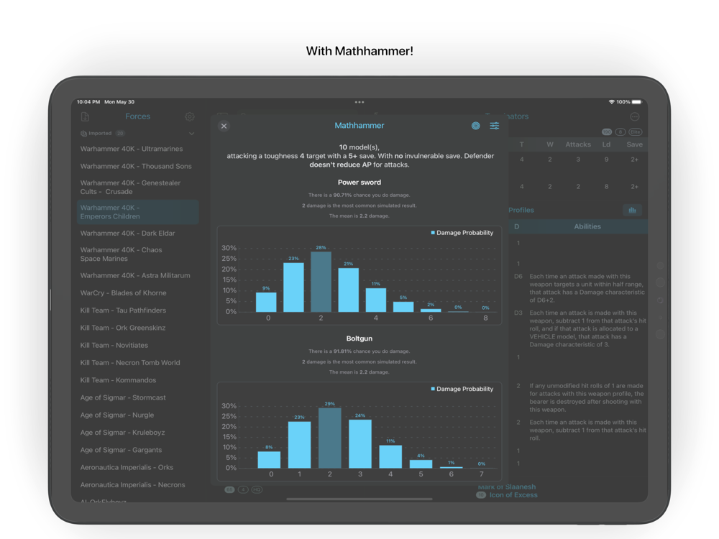Tap the Ld column header
Image resolution: width=719 pixels, height=539 pixels.
tap(606, 144)
